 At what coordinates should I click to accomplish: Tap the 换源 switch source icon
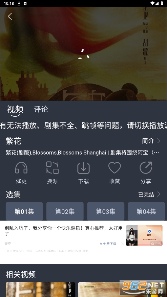point(53,168)
